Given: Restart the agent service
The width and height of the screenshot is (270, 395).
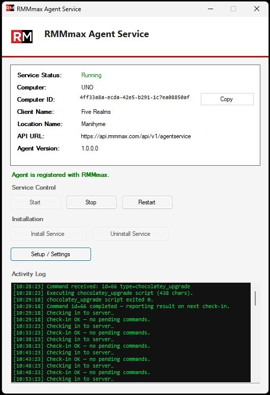Looking at the screenshot, I should (147, 202).
